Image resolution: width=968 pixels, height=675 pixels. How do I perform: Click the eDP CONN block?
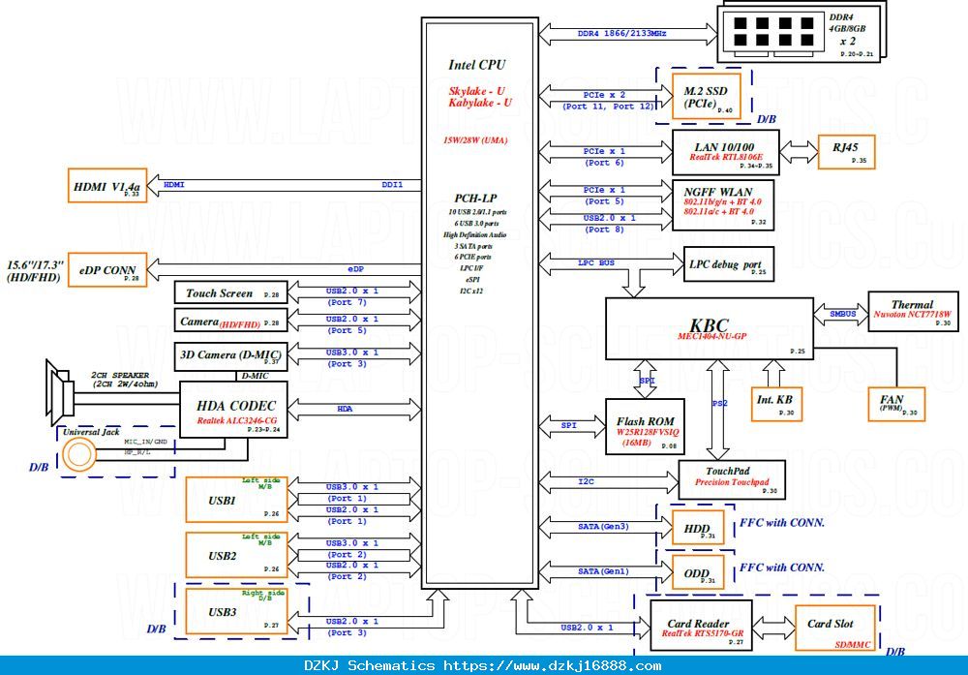107,270
